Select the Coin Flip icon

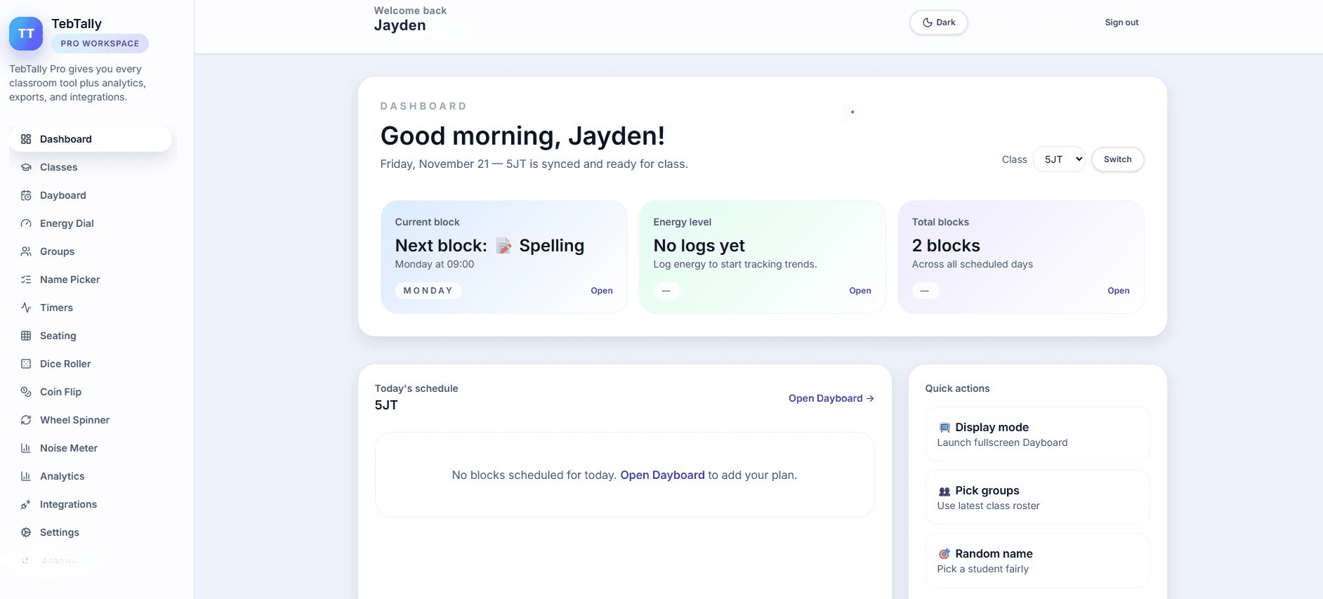26,392
